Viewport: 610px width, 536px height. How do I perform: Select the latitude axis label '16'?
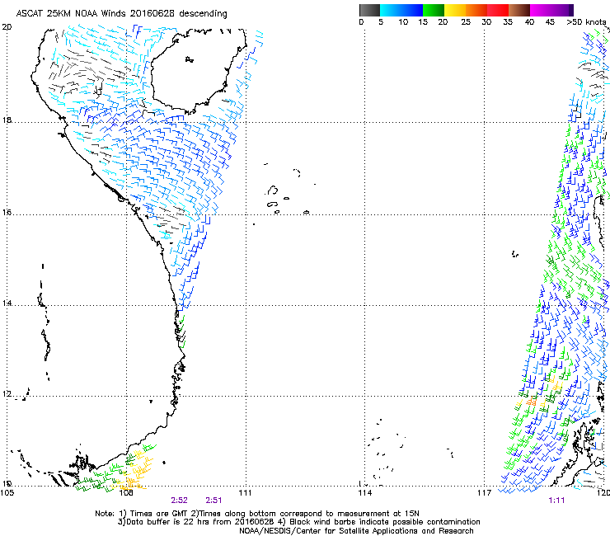coord(7,212)
